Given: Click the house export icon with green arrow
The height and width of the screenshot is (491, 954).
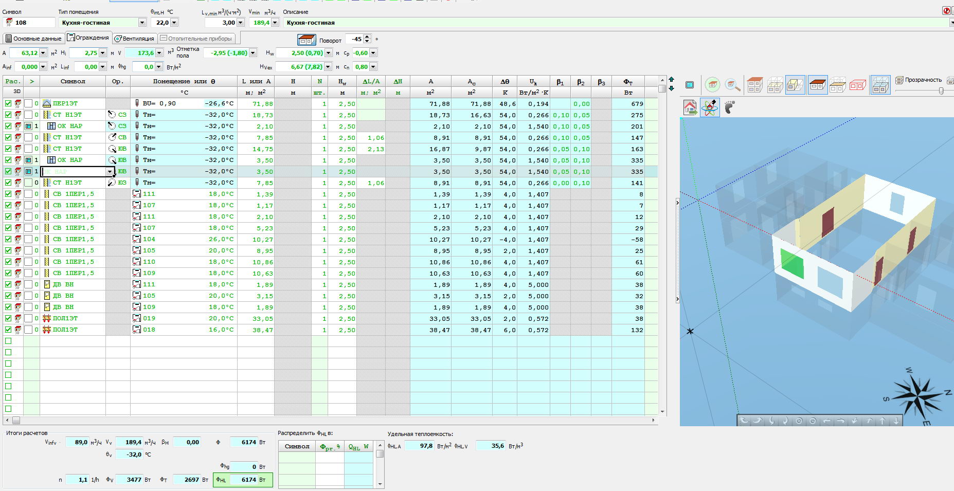Looking at the screenshot, I should [x=690, y=107].
